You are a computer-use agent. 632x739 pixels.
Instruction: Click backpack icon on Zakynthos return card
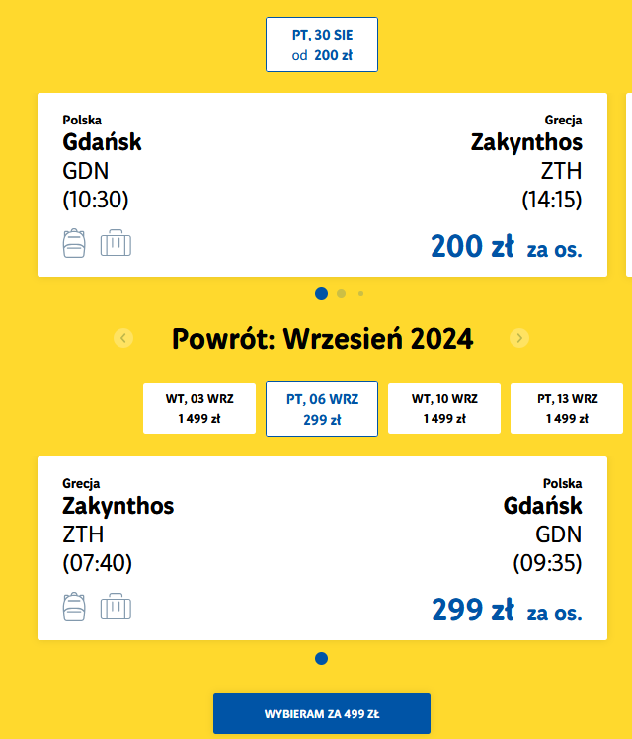point(74,607)
